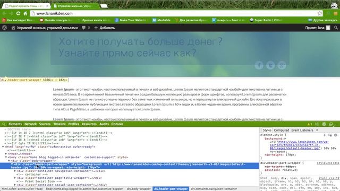
Task: Switch to the Resources DevTools panel
Action: coord(89,124)
